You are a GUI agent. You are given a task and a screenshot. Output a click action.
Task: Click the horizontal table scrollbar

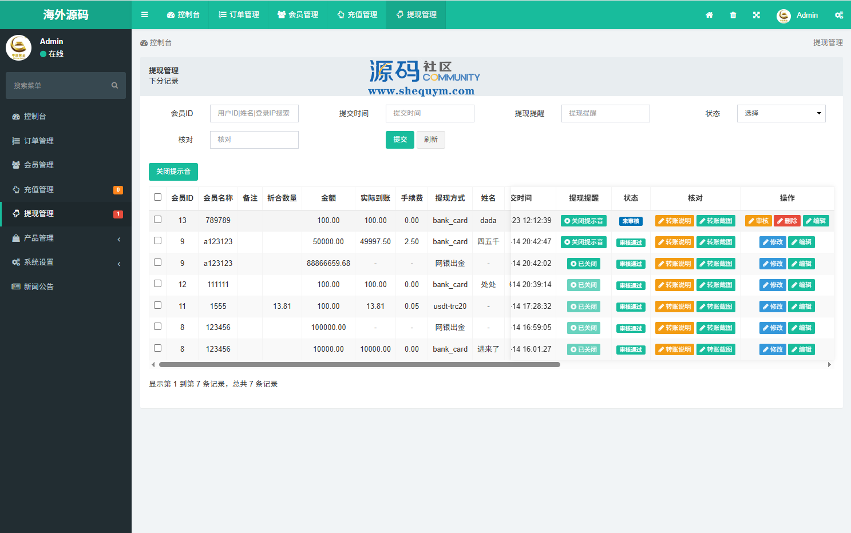(x=359, y=364)
